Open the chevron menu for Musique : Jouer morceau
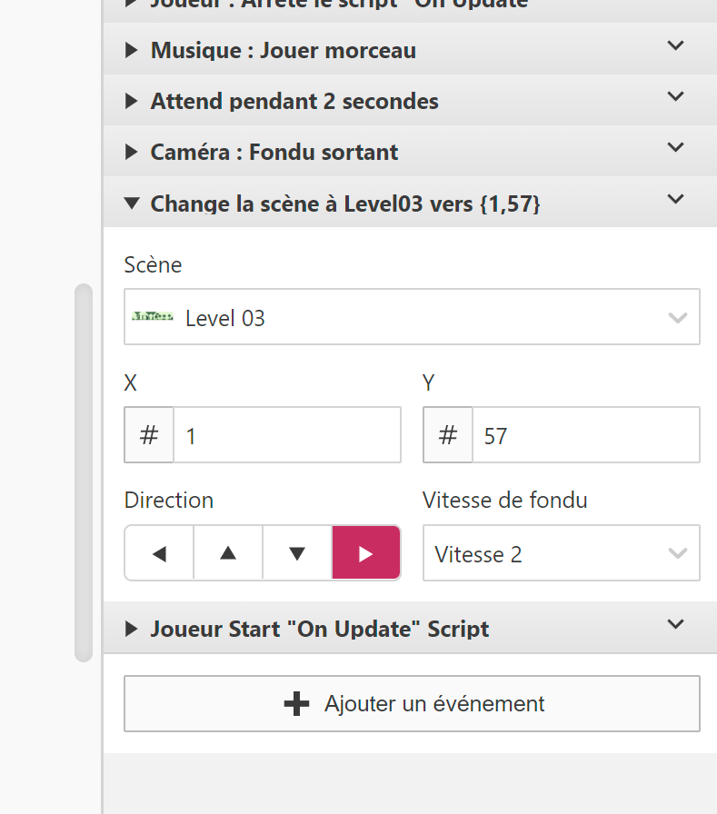Screen dimensions: 717x814 tap(675, 45)
